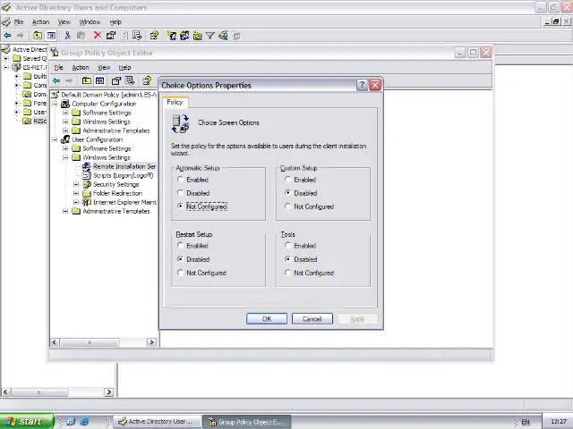This screenshot has height=429, width=573.
Task: Collapse Windows Settings under User Configuration
Action: pos(65,157)
